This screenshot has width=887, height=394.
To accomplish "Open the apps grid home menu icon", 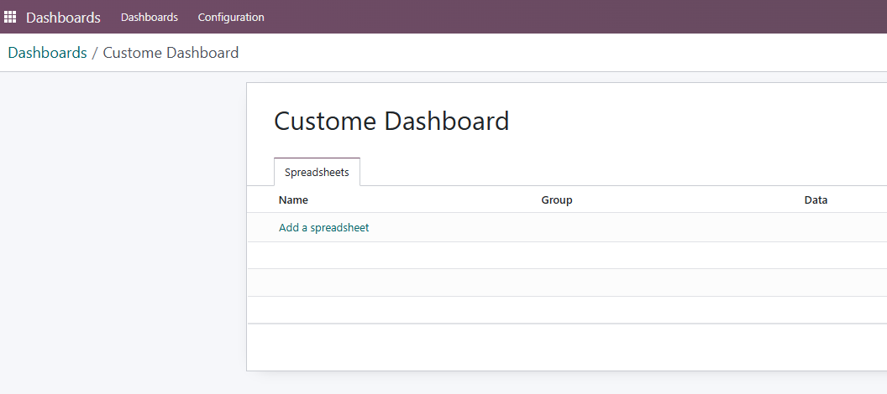I will 10,17.
